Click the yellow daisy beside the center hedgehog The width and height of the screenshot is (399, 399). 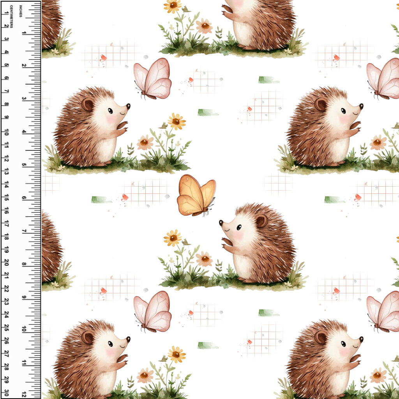(172, 238)
